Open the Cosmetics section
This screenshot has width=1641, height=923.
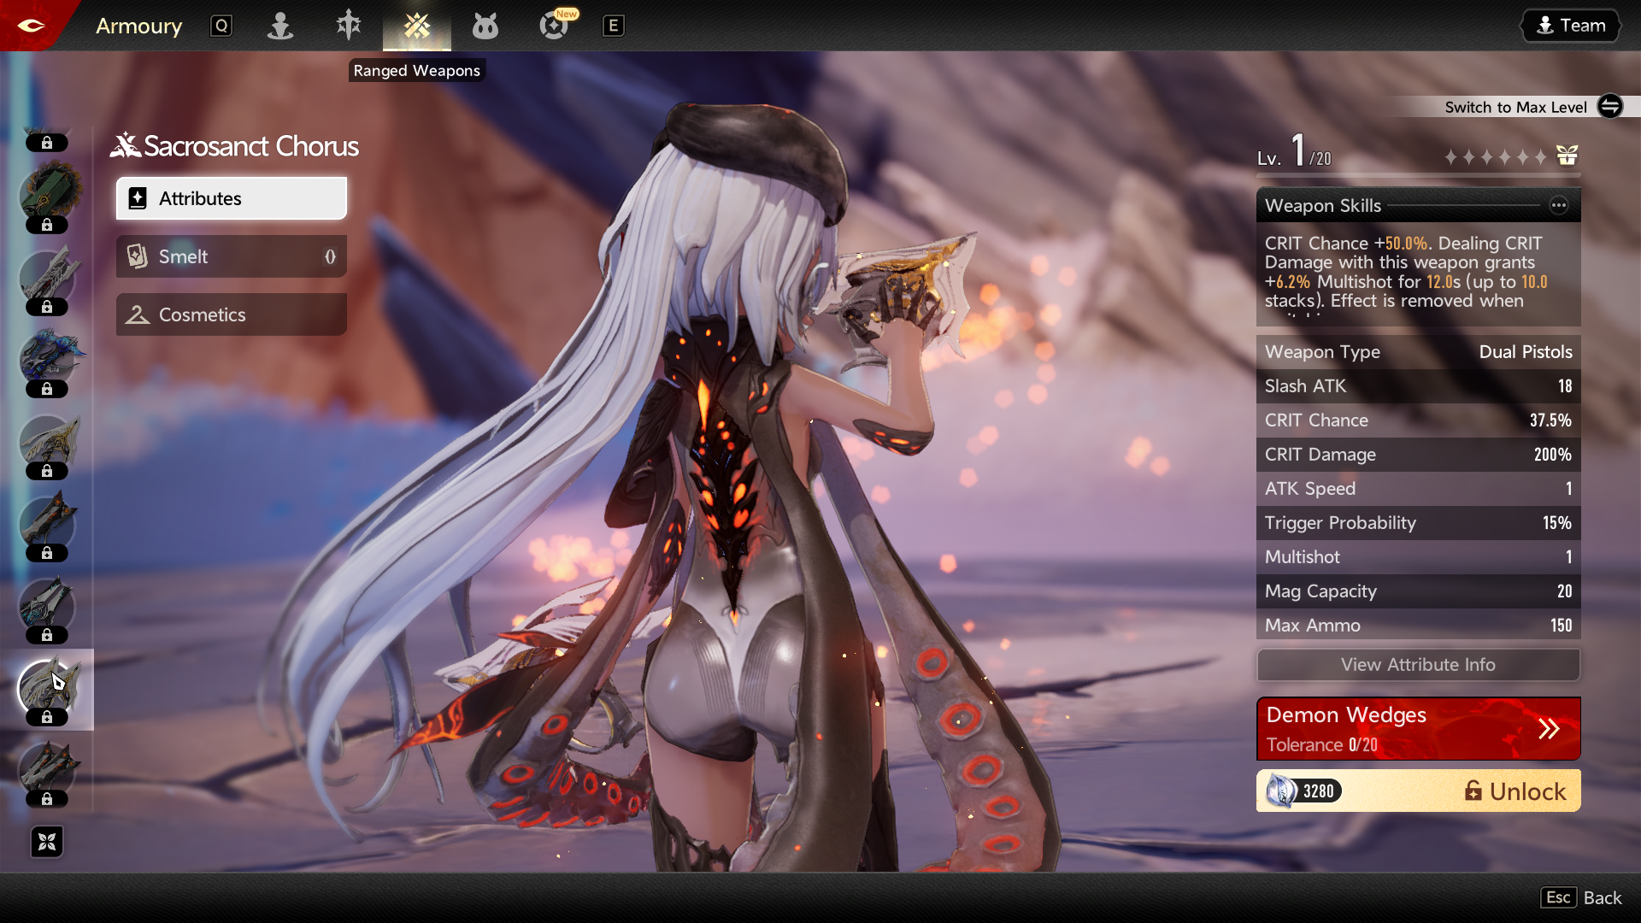[232, 315]
